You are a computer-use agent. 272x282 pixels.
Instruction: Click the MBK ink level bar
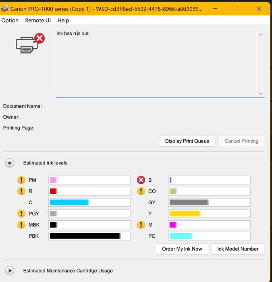point(89,225)
